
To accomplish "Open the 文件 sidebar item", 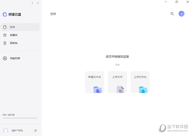I will coord(20,27).
